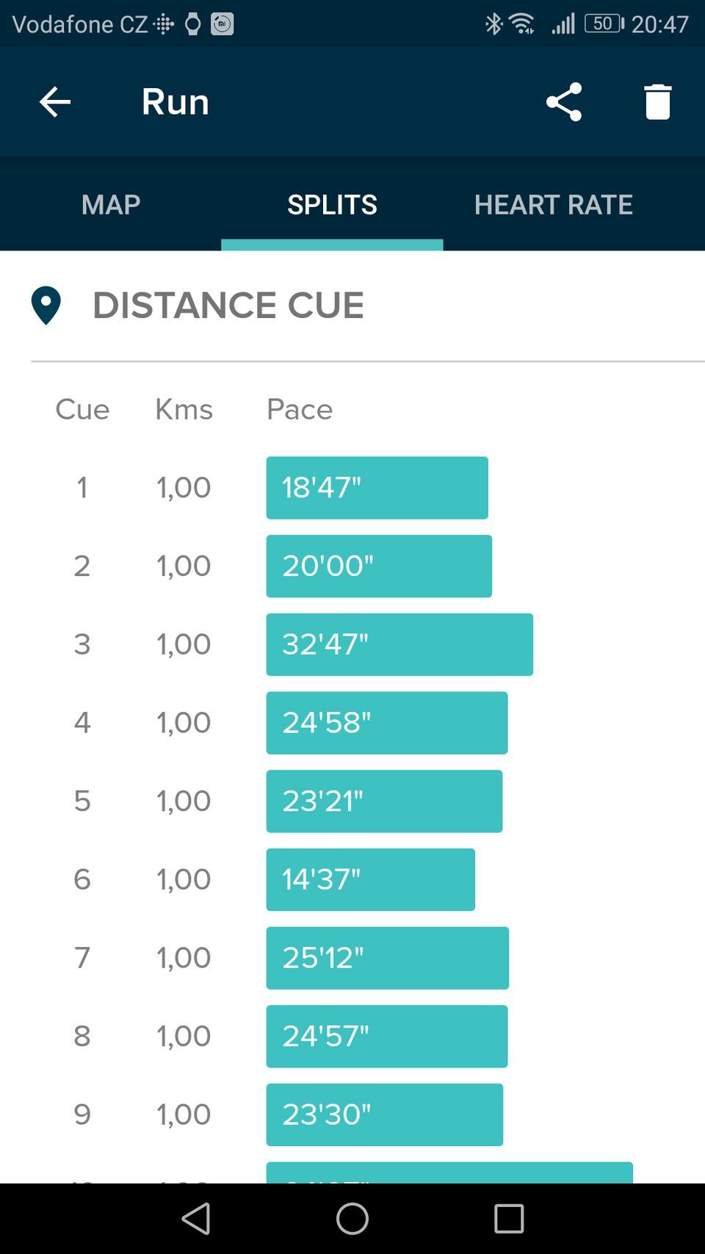Tap the back arrow icon

point(55,102)
